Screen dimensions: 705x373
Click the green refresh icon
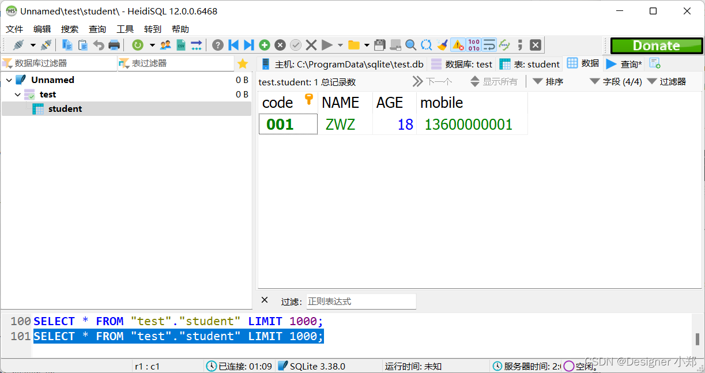[x=138, y=45]
